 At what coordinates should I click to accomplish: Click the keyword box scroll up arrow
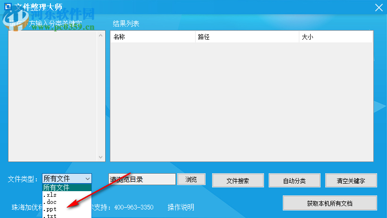(101, 35)
